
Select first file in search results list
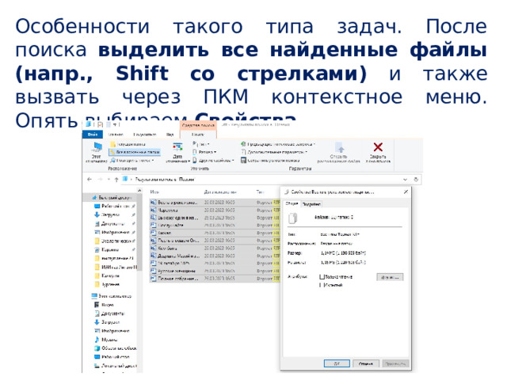pyautogui.click(x=215, y=203)
